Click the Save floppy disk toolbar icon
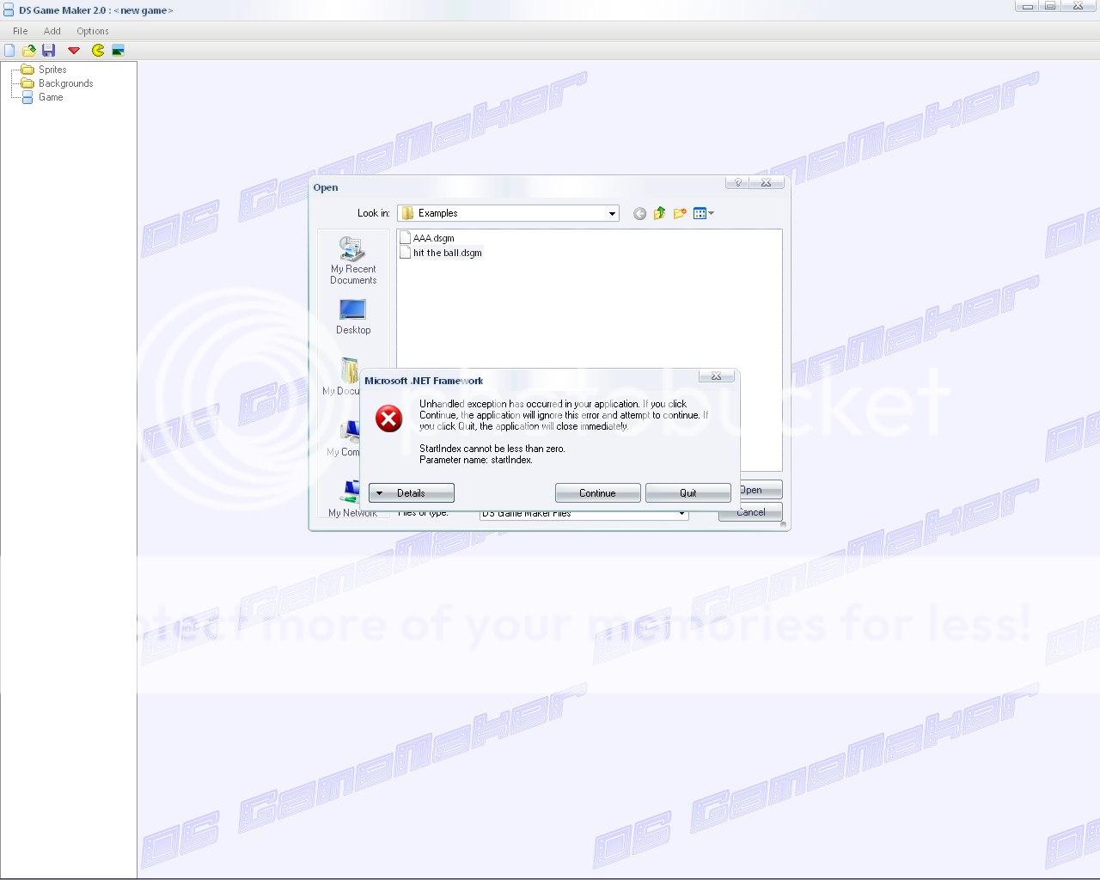The image size is (1100, 880). tap(49, 51)
